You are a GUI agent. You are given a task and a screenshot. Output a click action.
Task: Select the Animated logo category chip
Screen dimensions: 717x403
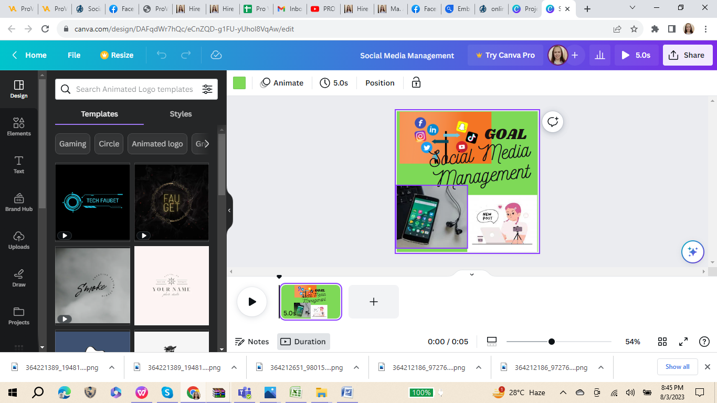(157, 144)
